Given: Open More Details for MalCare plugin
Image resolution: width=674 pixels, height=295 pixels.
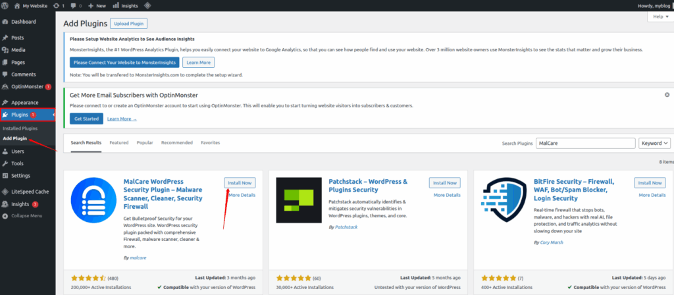Looking at the screenshot, I should point(242,195).
